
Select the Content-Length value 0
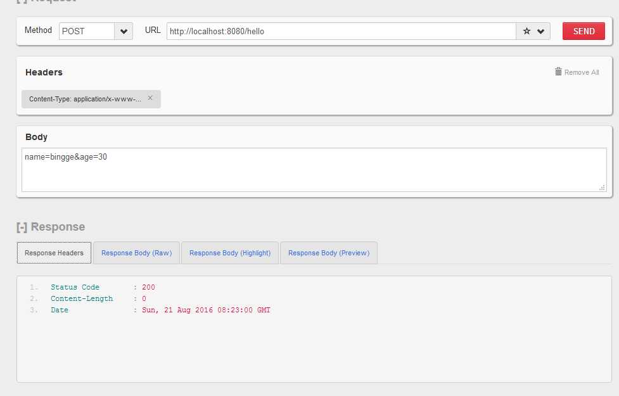pos(144,298)
